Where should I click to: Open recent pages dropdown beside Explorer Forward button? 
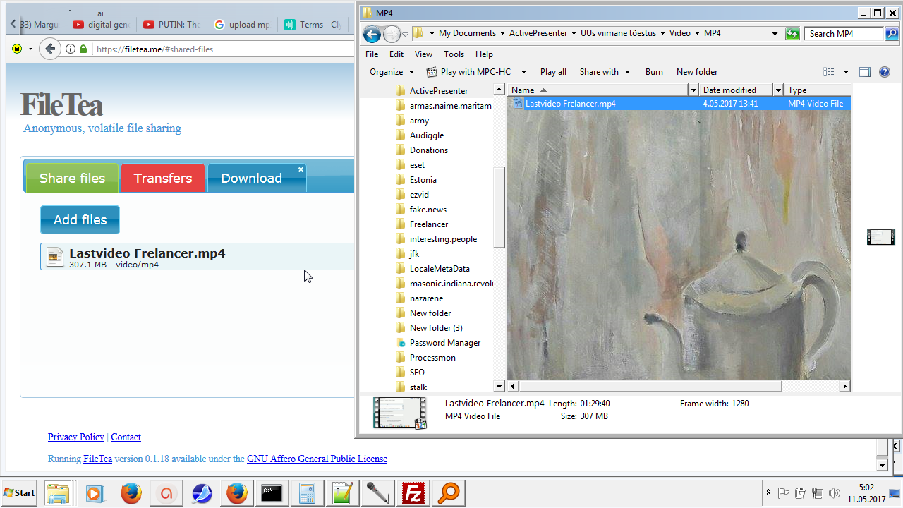click(406, 34)
